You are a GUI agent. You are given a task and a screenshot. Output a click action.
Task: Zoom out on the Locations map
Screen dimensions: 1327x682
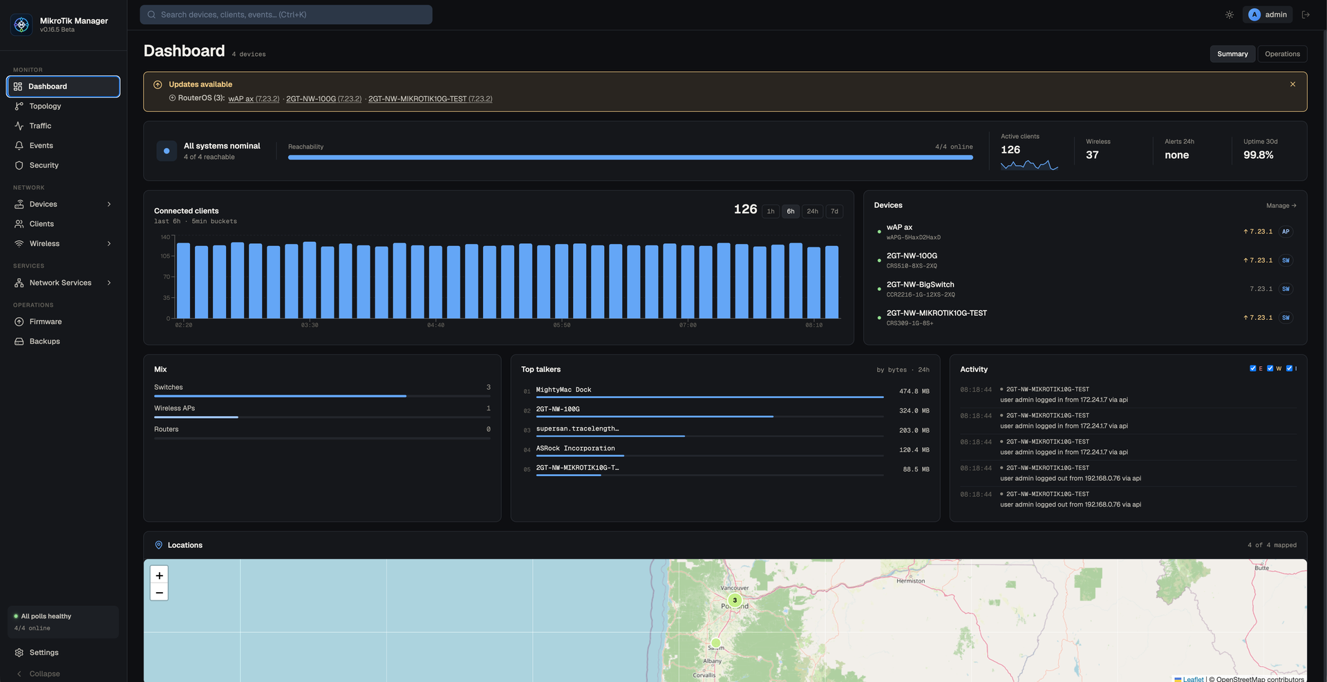tap(159, 592)
